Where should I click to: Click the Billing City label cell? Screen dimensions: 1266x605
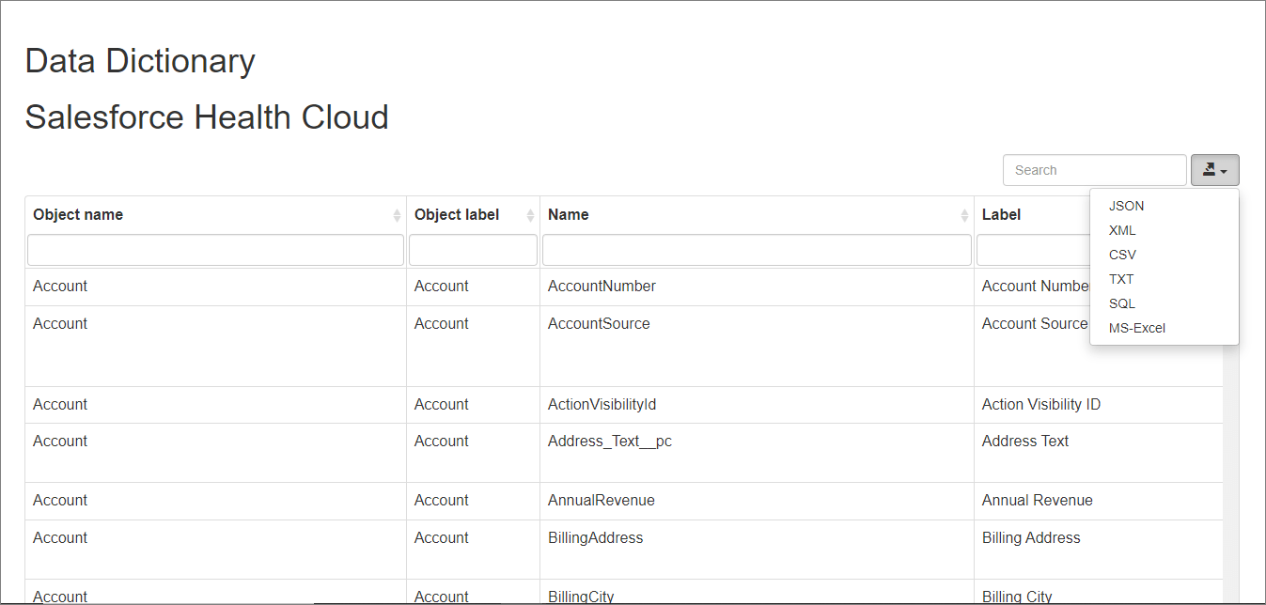click(1098, 593)
